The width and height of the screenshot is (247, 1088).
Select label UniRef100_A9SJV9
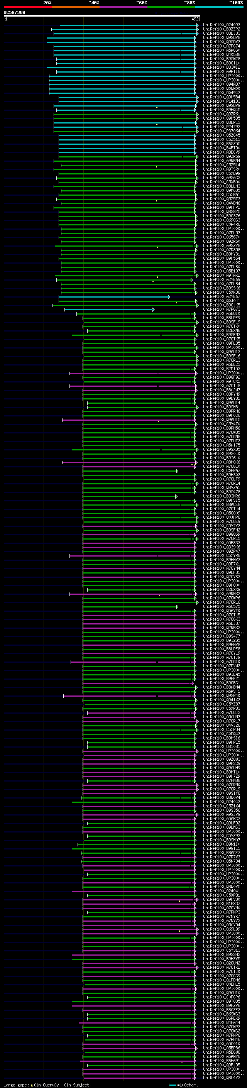point(222,814)
